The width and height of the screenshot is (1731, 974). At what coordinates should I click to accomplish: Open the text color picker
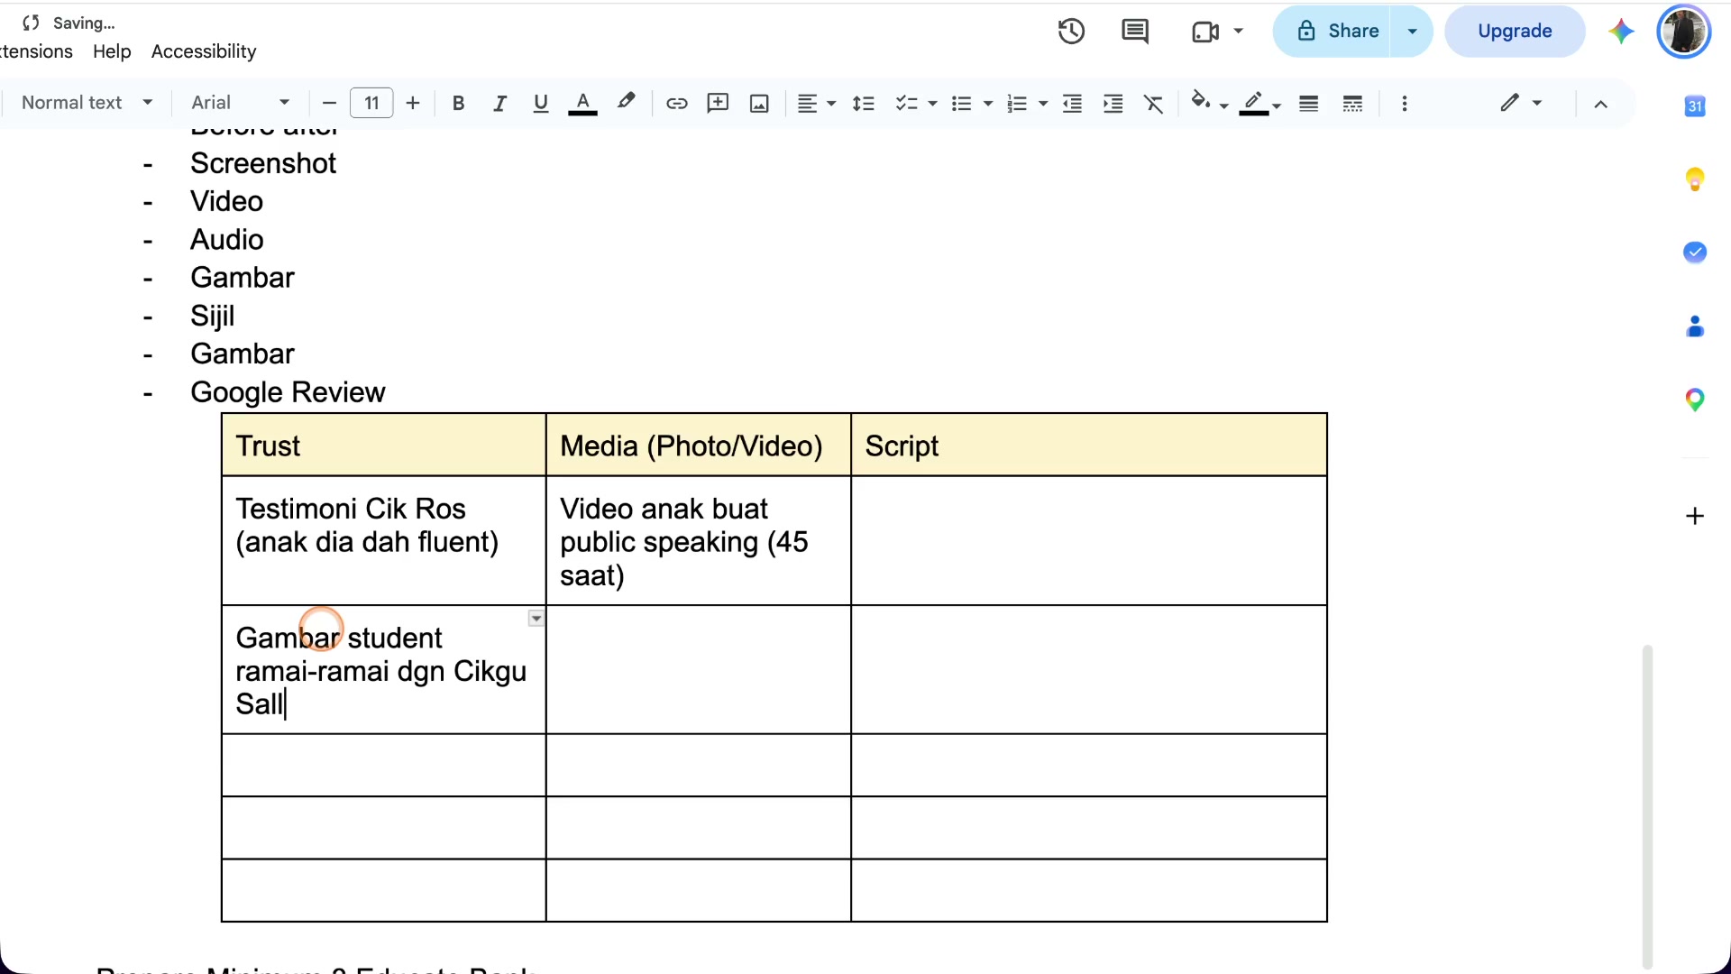point(582,104)
